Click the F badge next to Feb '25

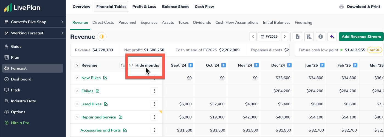click(355, 65)
